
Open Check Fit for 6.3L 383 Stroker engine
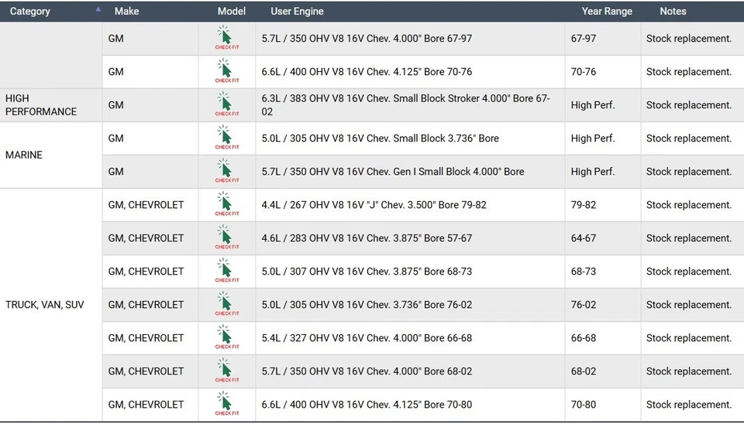(226, 104)
